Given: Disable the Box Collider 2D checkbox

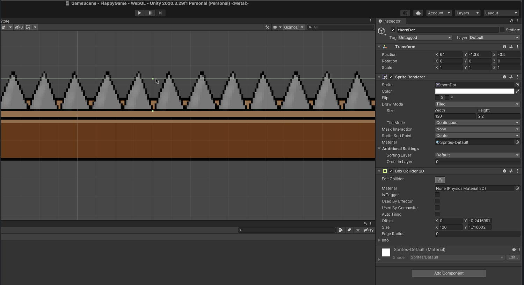Looking at the screenshot, I should [x=391, y=171].
